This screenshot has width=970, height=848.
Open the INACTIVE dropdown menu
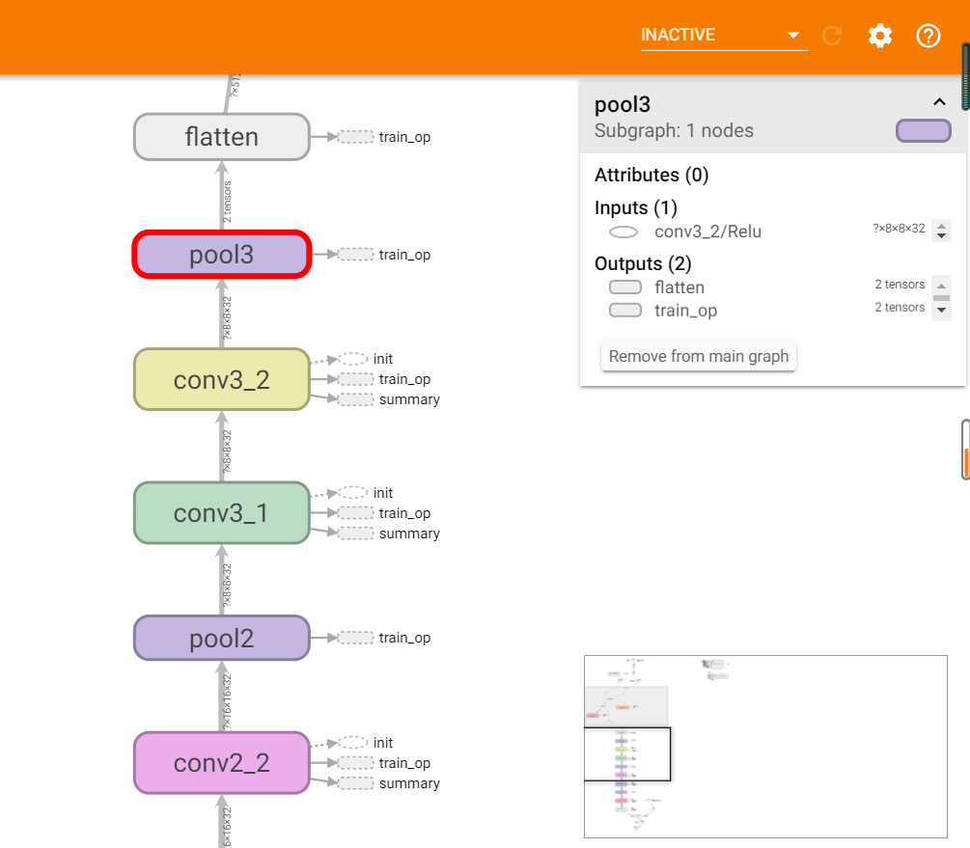coord(723,36)
